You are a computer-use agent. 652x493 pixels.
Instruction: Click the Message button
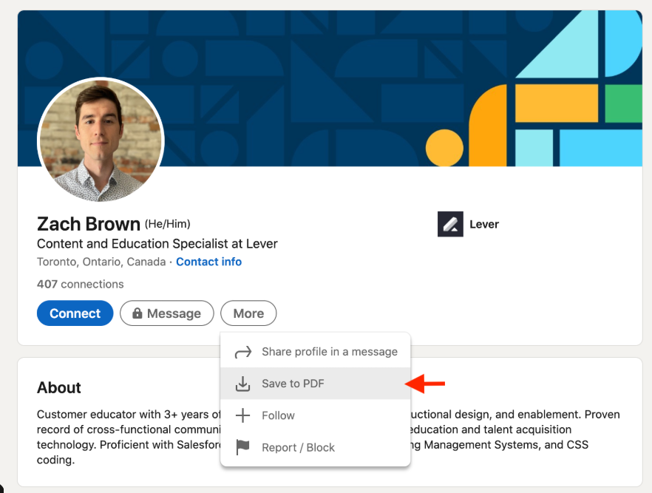tap(167, 313)
